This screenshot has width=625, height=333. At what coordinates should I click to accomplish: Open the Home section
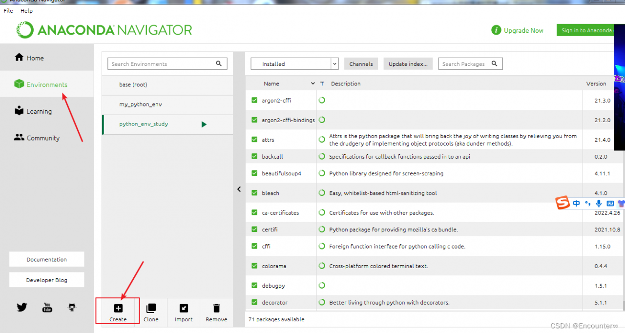(x=47, y=58)
